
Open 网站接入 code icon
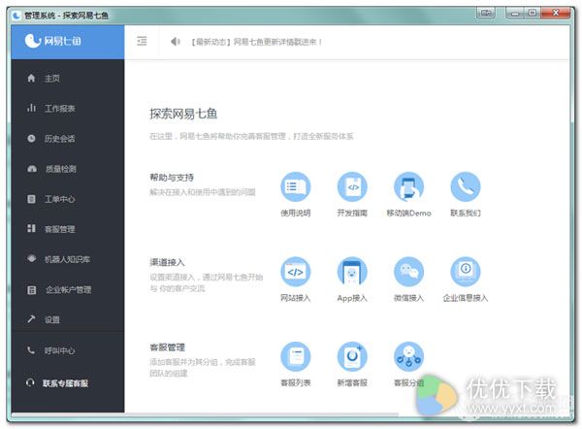click(x=296, y=272)
